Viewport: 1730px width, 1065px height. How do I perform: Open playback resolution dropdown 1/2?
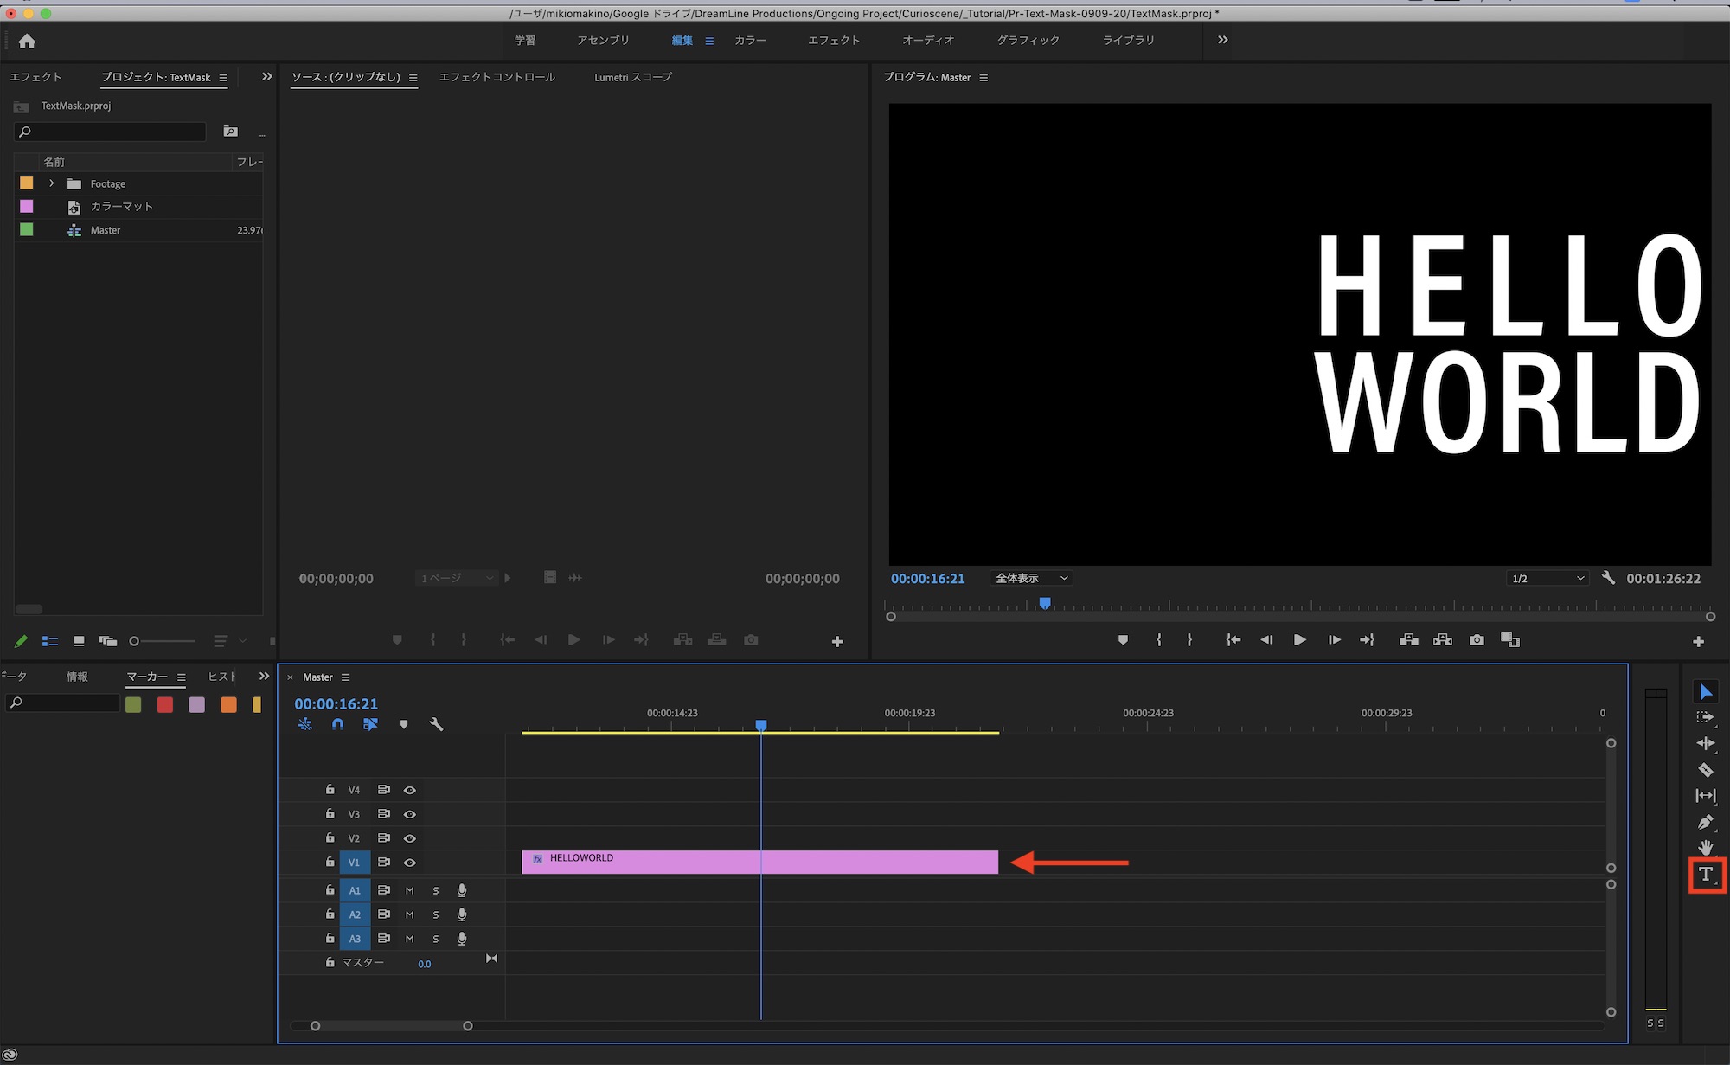pos(1547,578)
